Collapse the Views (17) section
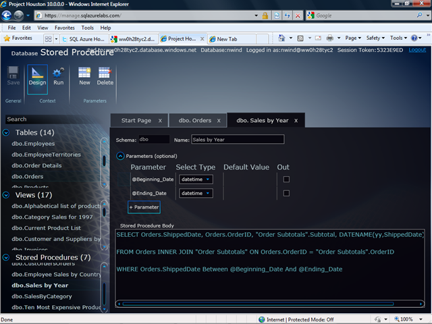Screen dimensions: 432x324 point(6,195)
